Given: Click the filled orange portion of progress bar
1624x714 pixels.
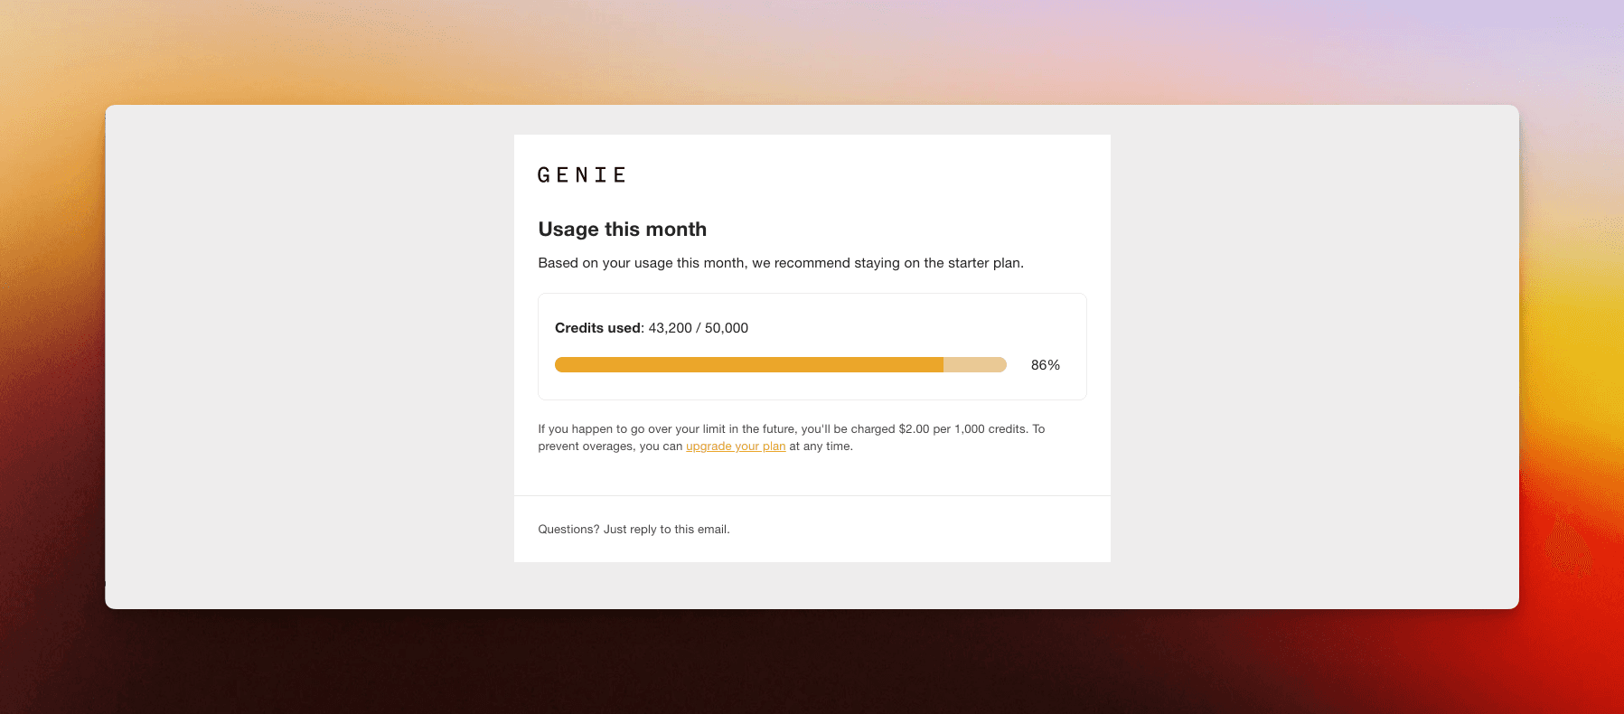Looking at the screenshot, I should click(749, 365).
